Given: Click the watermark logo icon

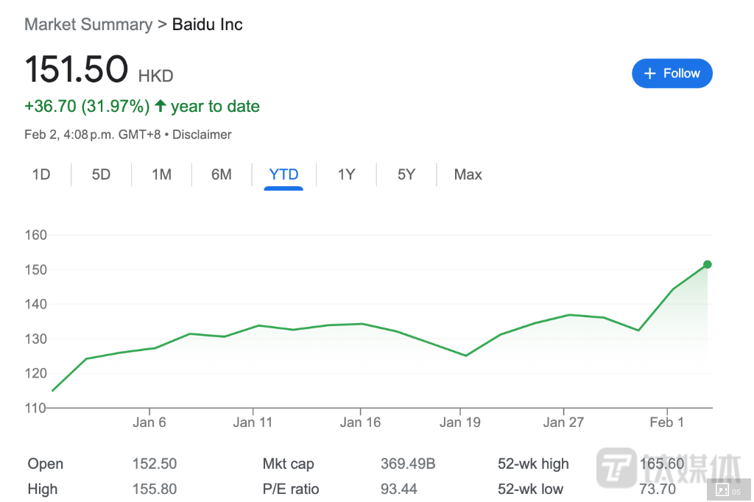Looking at the screenshot, I should (616, 466).
